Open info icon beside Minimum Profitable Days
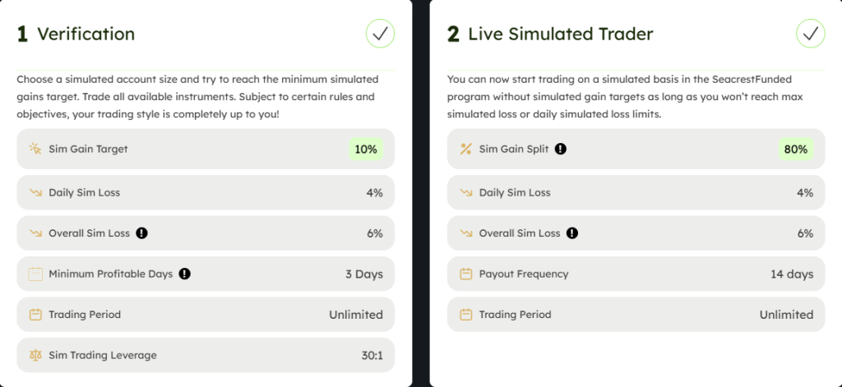Image resolution: width=842 pixels, height=387 pixels. pos(185,274)
